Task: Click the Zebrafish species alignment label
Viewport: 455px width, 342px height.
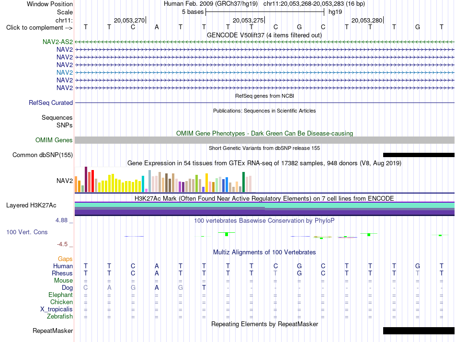Action: tap(60, 317)
